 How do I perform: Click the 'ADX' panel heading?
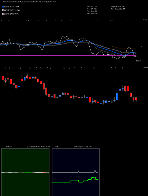[x=56, y=147]
